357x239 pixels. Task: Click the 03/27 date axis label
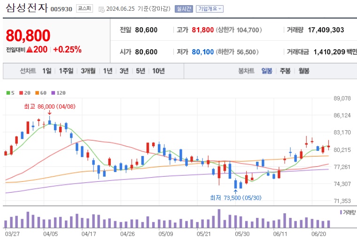[12, 234]
